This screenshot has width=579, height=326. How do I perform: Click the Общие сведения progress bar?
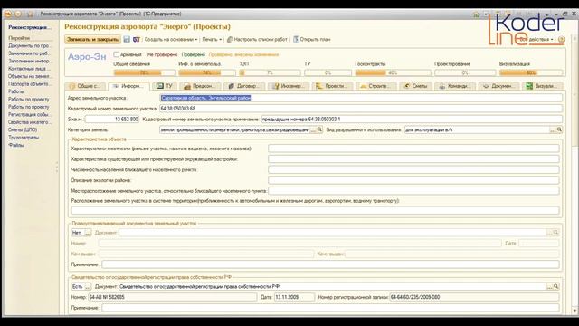point(145,72)
